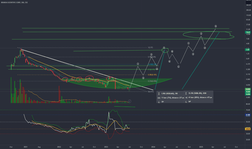Viewport: 252px width, 149px height.
Task: Click the yellow 38.20 indicator tag
Action: 248,129
